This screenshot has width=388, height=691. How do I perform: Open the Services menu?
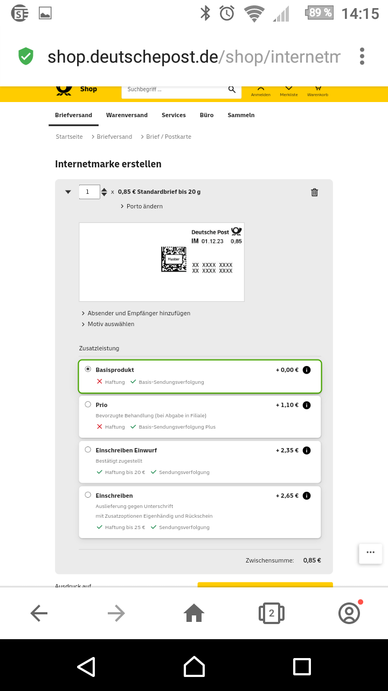(174, 115)
